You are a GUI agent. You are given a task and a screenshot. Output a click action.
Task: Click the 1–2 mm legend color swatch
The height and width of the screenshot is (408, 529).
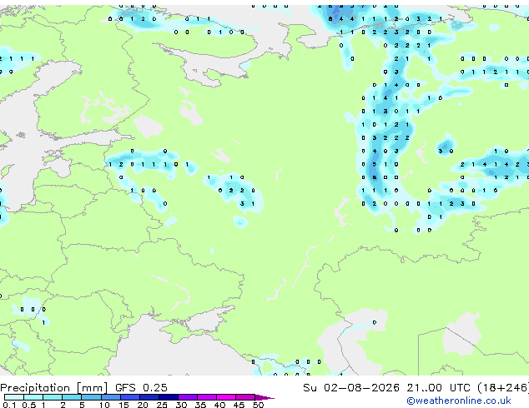click(x=53, y=397)
